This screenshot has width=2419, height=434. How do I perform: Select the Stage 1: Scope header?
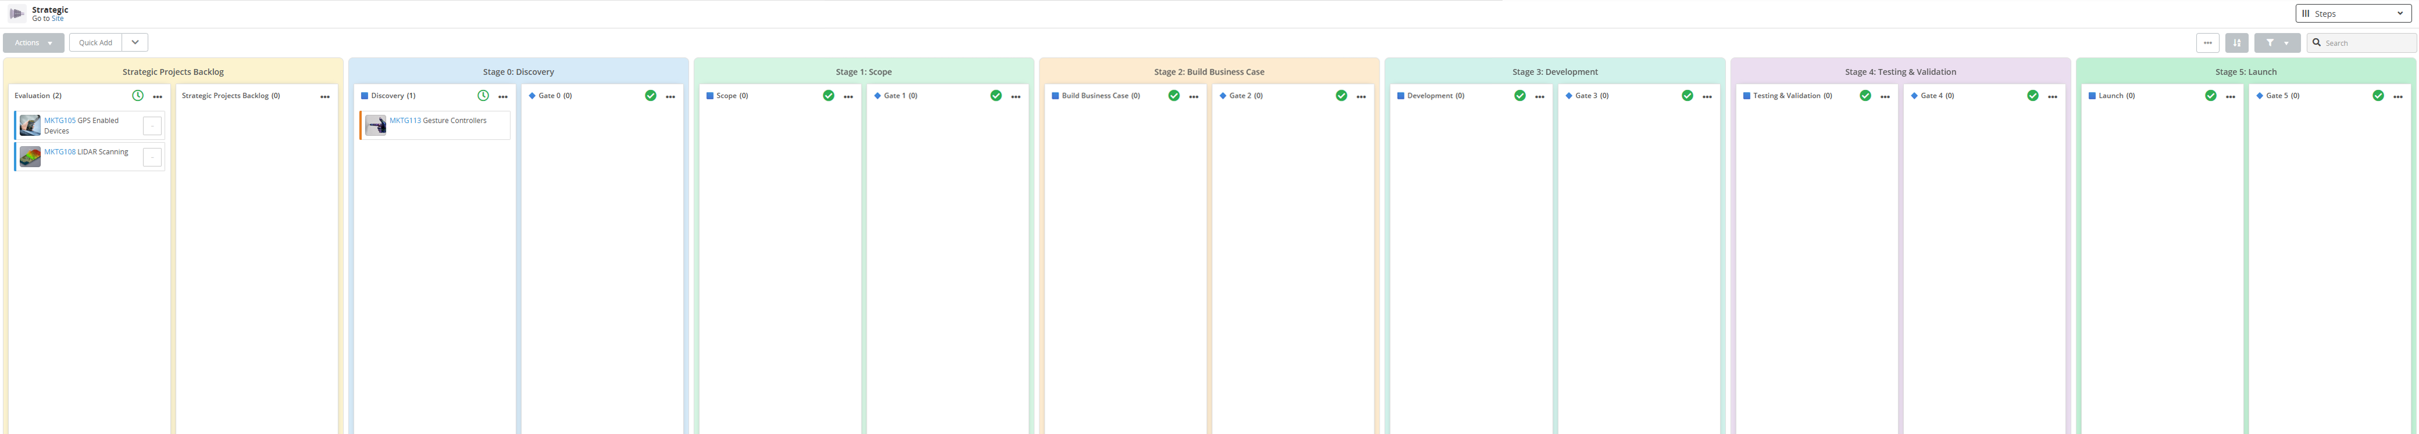pyautogui.click(x=864, y=72)
